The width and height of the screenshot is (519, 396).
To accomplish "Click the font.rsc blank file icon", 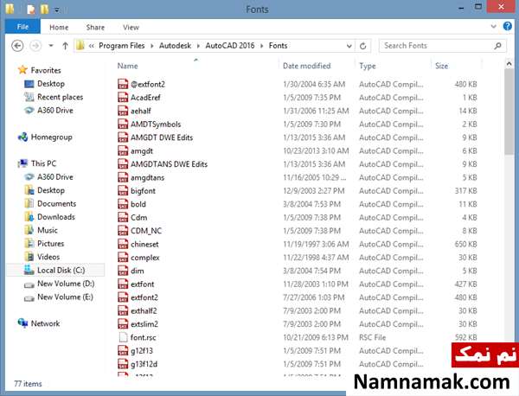I will coord(123,337).
